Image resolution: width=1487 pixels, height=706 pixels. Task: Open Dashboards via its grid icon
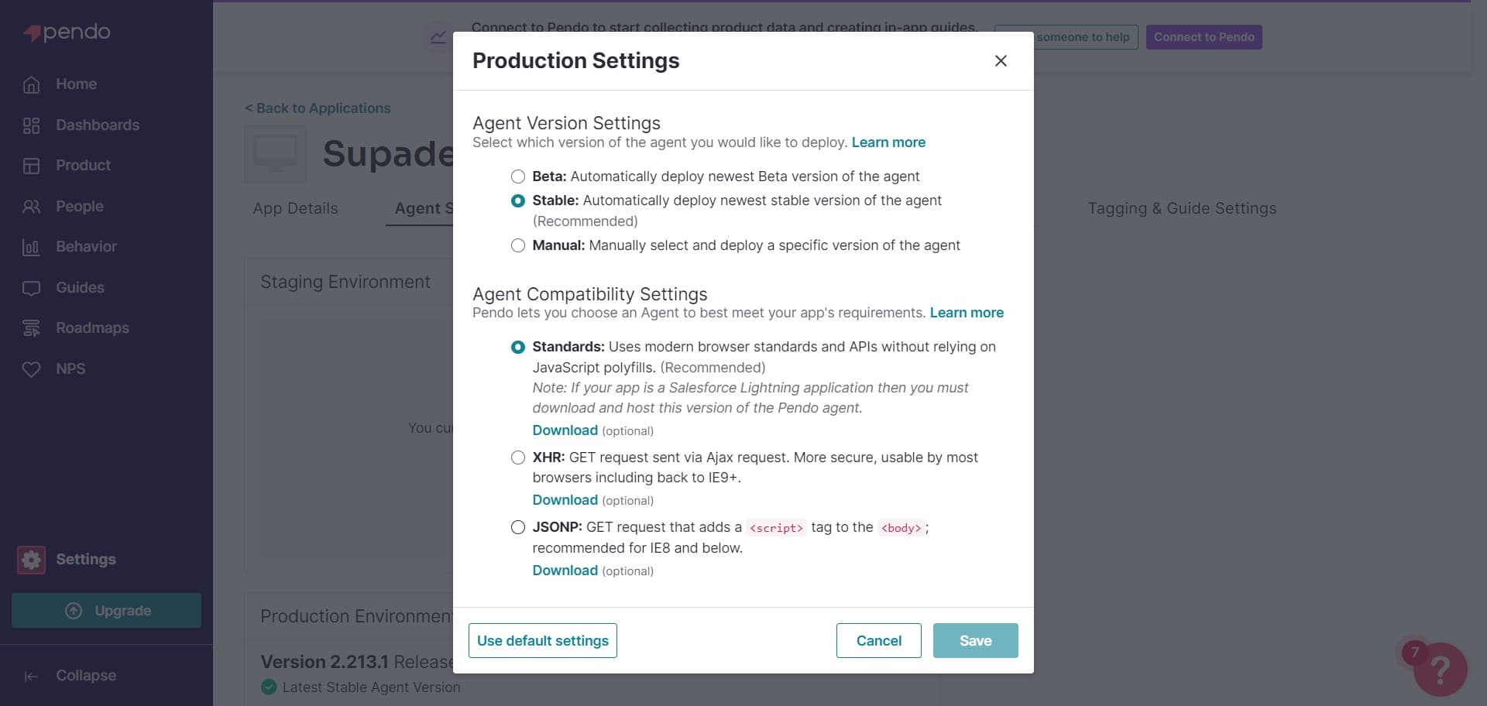[31, 125]
